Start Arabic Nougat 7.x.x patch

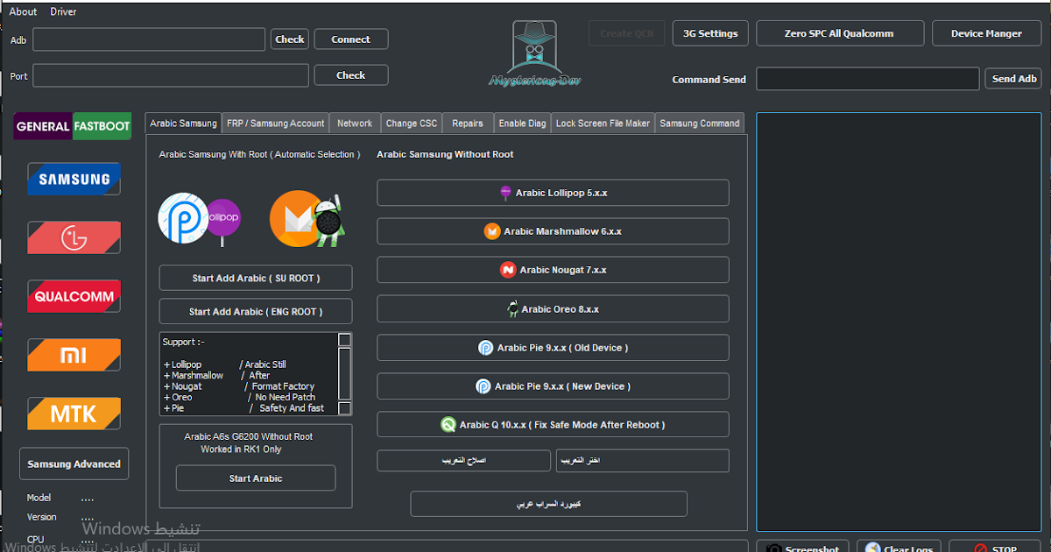tap(553, 270)
